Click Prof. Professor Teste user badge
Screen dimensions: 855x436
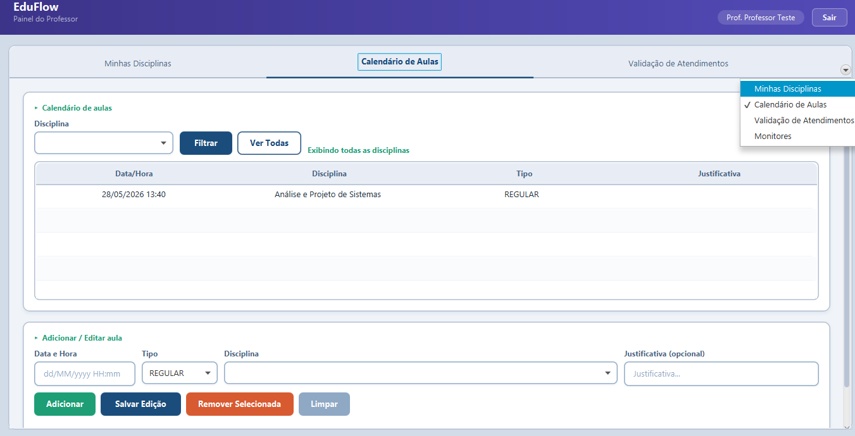761,18
